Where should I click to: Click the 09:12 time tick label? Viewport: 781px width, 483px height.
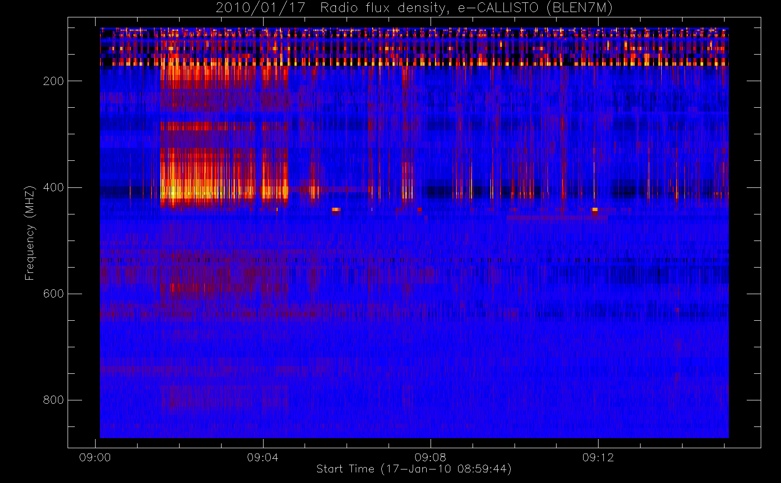(x=598, y=457)
